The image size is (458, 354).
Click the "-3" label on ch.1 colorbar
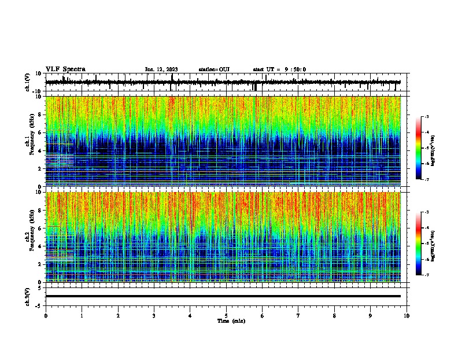(x=426, y=117)
